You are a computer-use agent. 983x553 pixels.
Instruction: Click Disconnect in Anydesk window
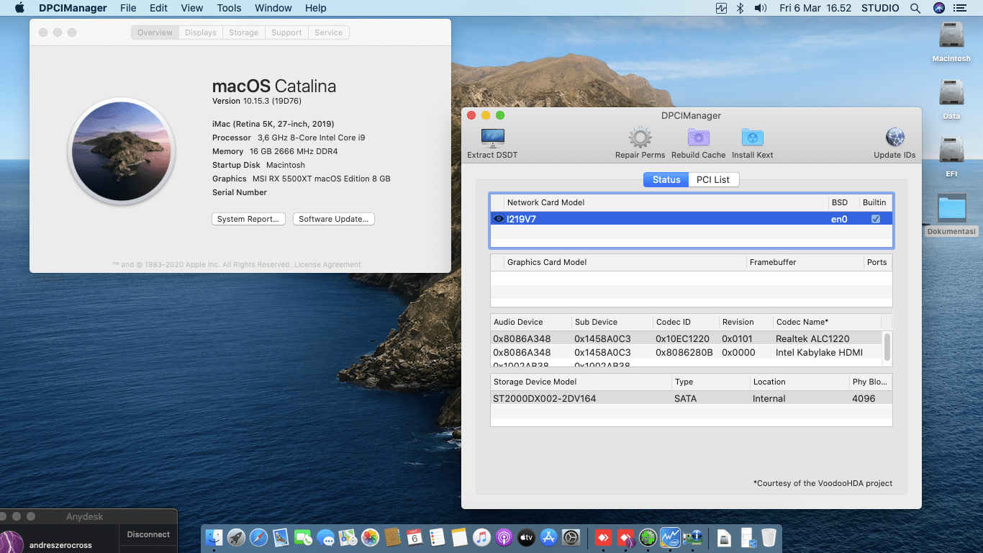[148, 534]
